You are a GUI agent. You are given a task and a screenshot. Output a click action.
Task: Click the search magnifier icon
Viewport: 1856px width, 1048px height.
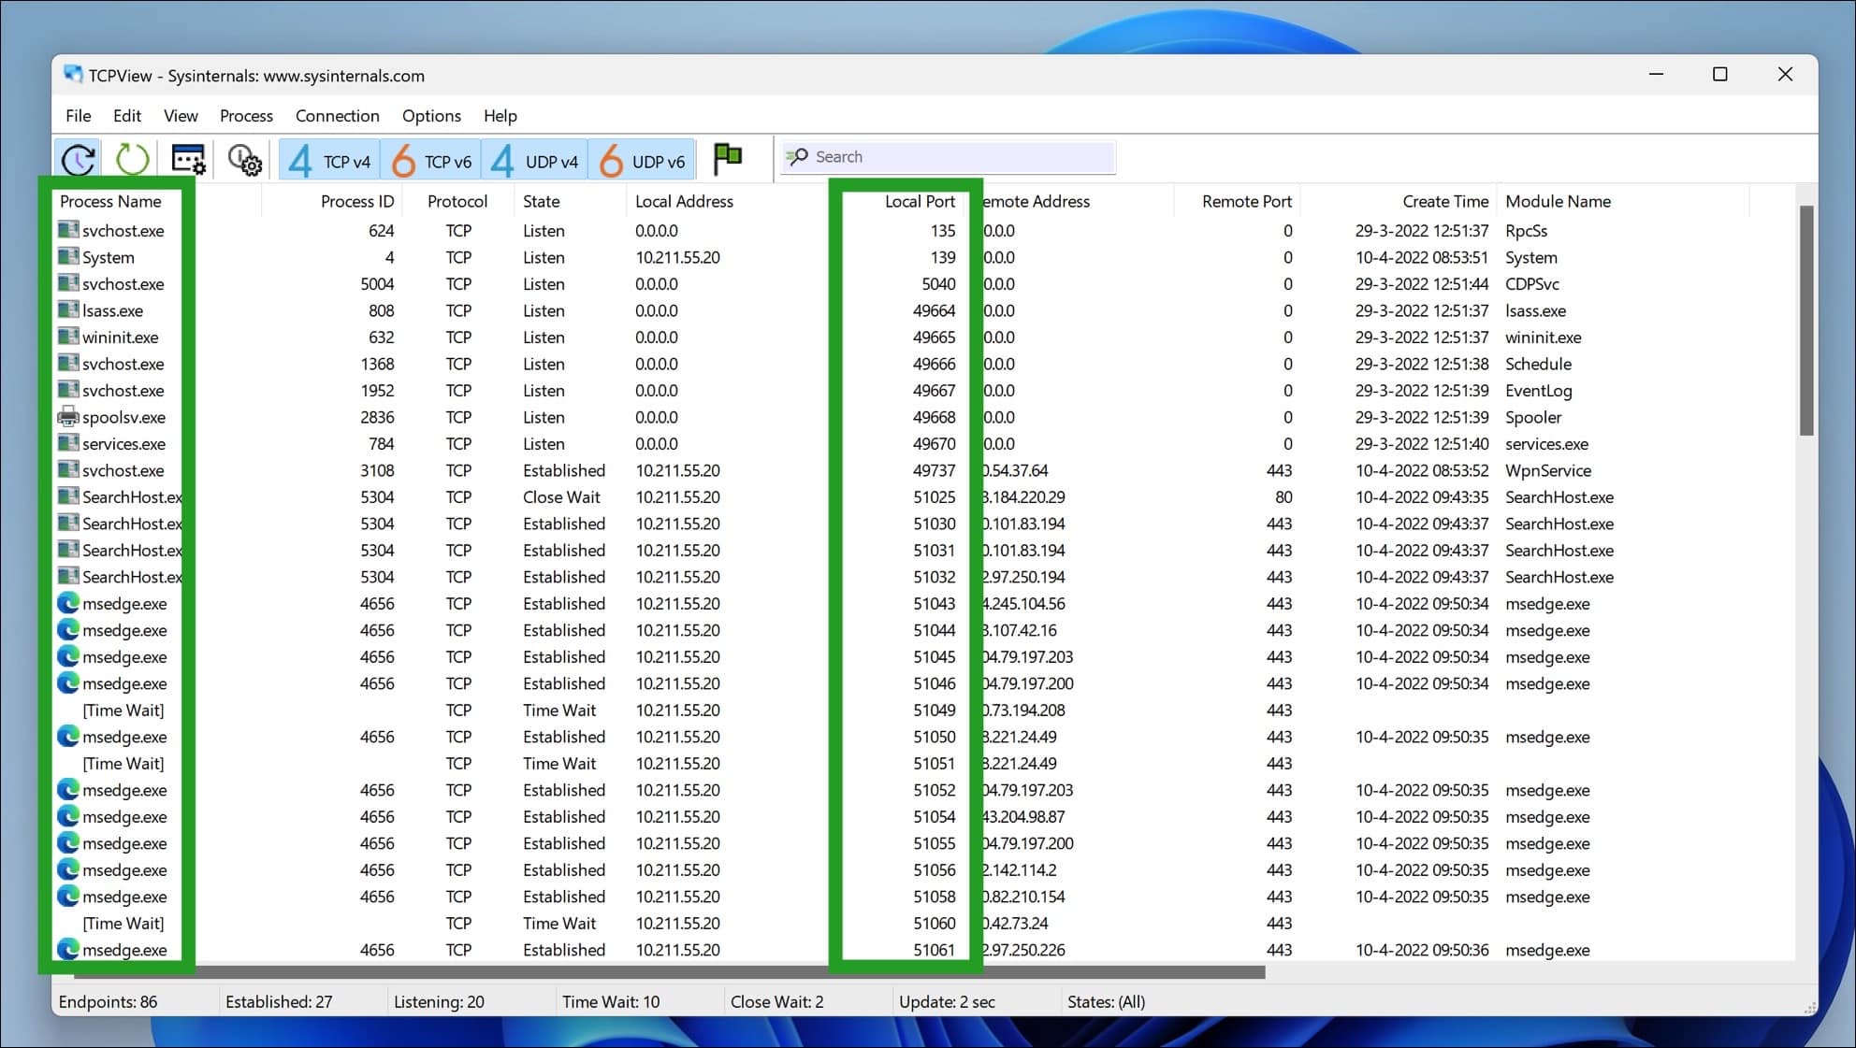tap(796, 156)
